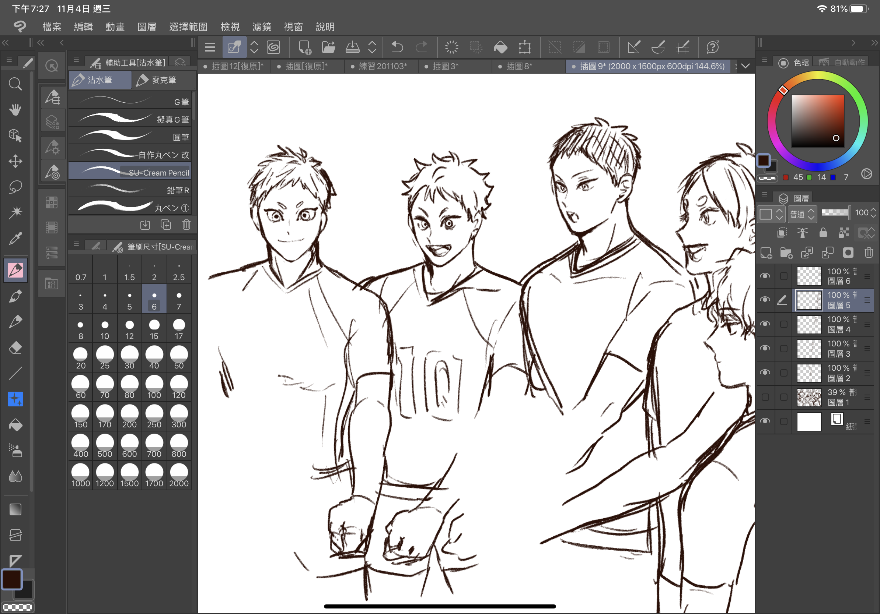Select brush size 10
The height and width of the screenshot is (614, 880).
click(x=105, y=329)
